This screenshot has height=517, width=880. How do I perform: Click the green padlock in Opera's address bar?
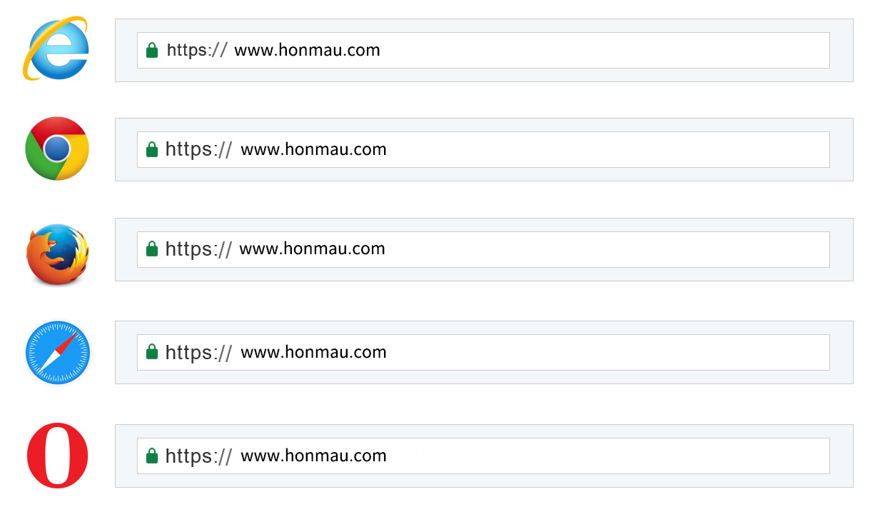151,456
